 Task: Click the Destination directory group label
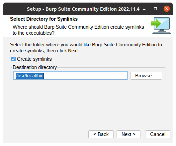click(35, 67)
